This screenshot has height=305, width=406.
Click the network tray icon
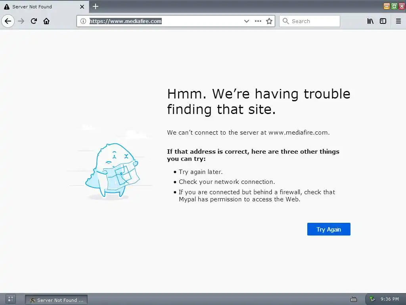point(372,299)
